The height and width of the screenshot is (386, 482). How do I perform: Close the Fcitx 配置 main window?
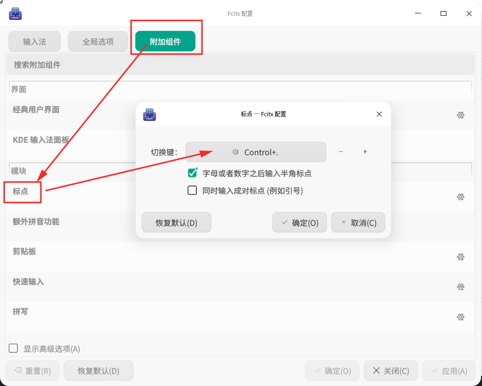469,13
